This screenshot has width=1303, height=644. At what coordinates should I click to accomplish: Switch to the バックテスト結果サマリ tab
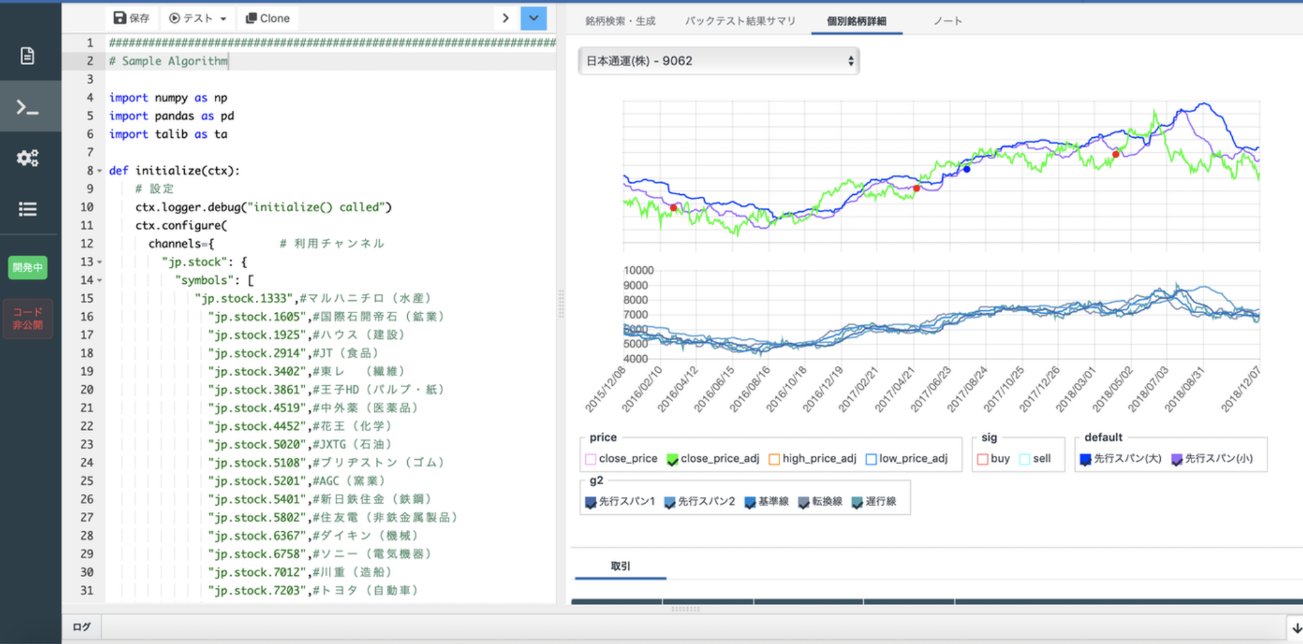pos(740,20)
